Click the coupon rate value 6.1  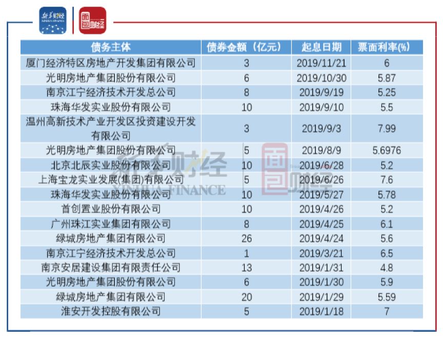click(387, 224)
